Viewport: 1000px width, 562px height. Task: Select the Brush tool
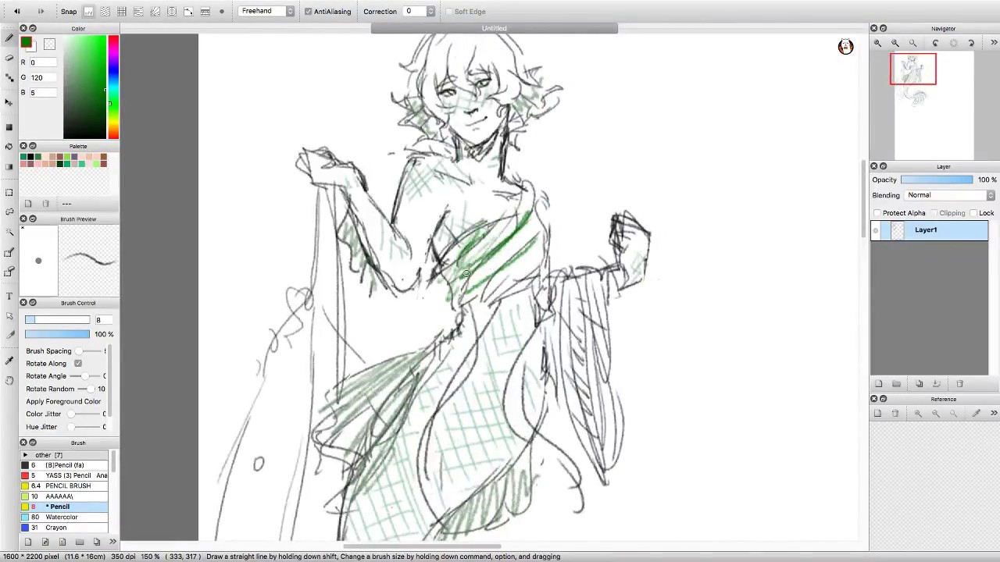point(9,37)
